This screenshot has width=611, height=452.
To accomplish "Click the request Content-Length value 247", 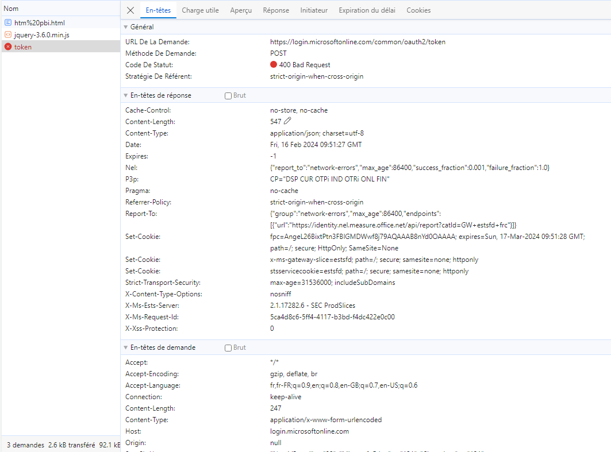I will 275,408.
